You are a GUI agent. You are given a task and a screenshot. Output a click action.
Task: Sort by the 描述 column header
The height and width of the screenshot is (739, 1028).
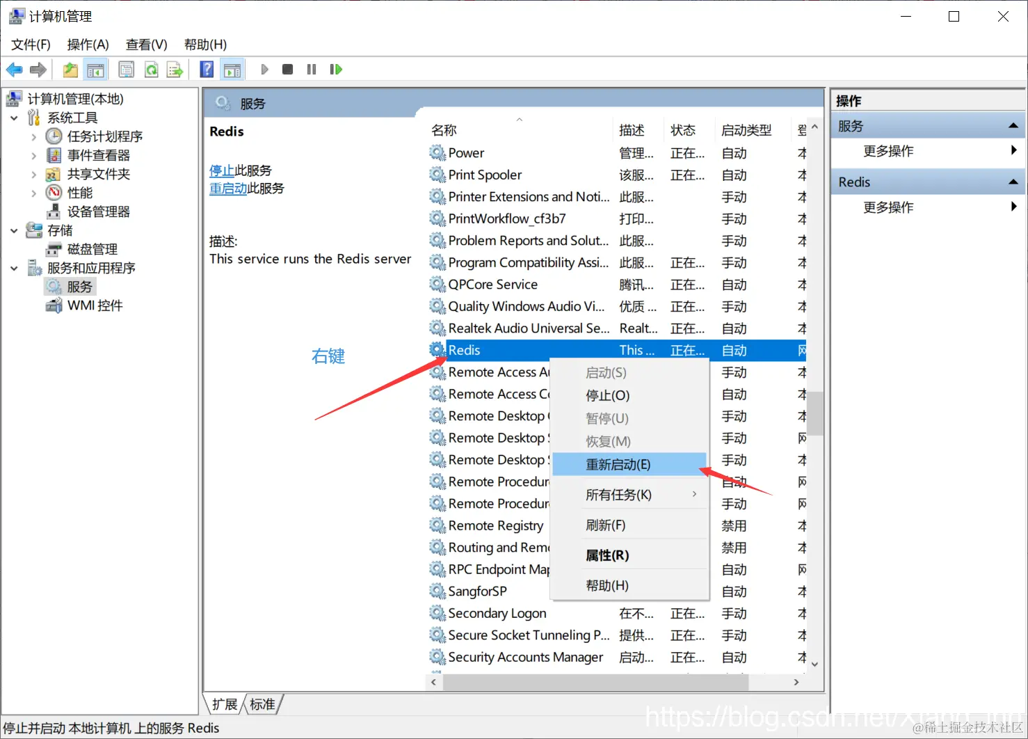[x=639, y=130]
